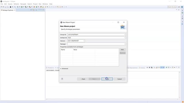Image resolution: width=184 pixels, height=103 pixels.
Task: Open the Navigate menu
Action: (x=23, y=4)
